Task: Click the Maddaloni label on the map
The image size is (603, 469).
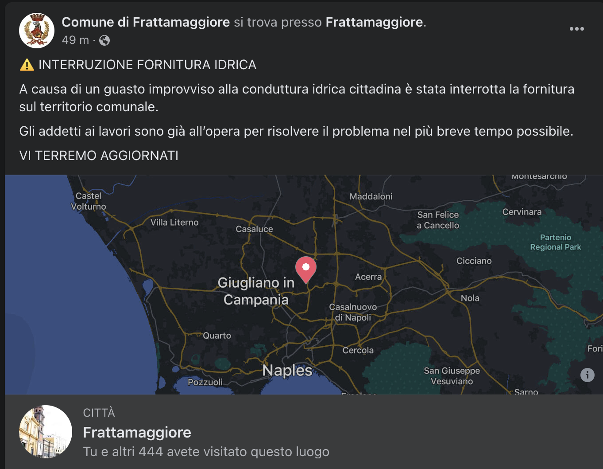Action: coord(371,196)
